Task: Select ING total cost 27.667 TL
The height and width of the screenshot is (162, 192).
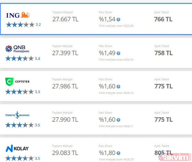Action: click(65, 19)
